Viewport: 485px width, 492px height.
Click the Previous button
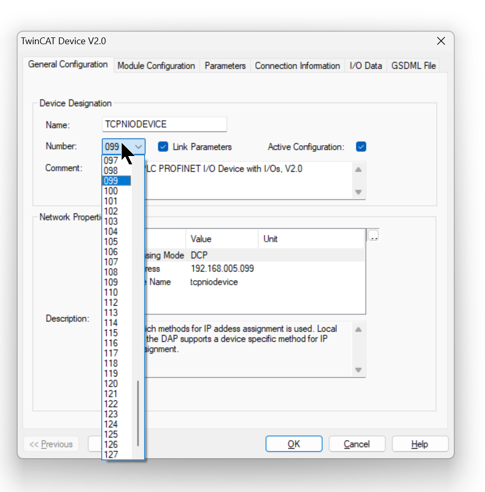[x=51, y=444]
